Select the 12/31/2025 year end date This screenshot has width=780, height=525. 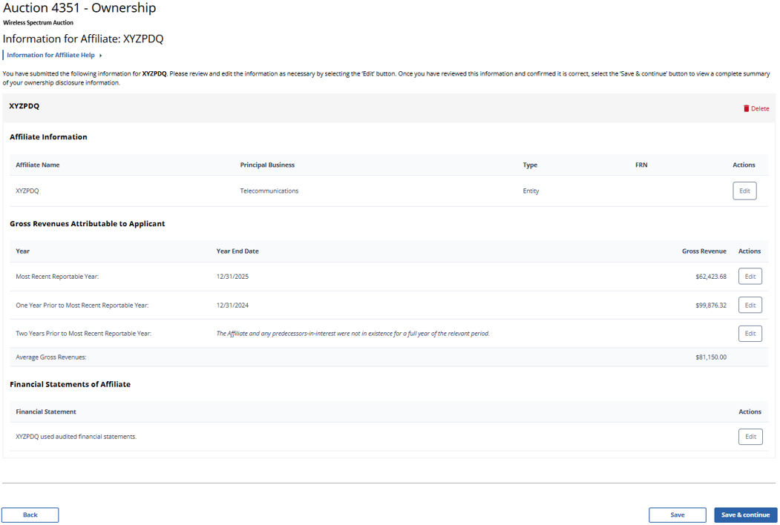[x=232, y=277]
